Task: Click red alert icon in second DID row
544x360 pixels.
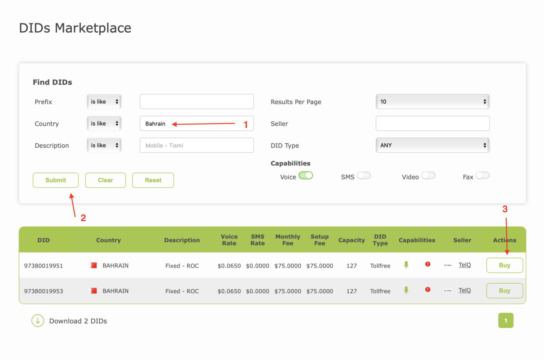Action: 428,290
